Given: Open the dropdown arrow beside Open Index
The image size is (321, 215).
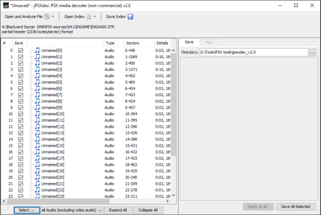Looking at the screenshot, I should click(x=95, y=17).
